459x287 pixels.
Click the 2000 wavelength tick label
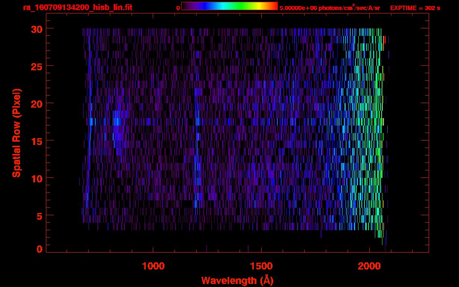coord(369,266)
